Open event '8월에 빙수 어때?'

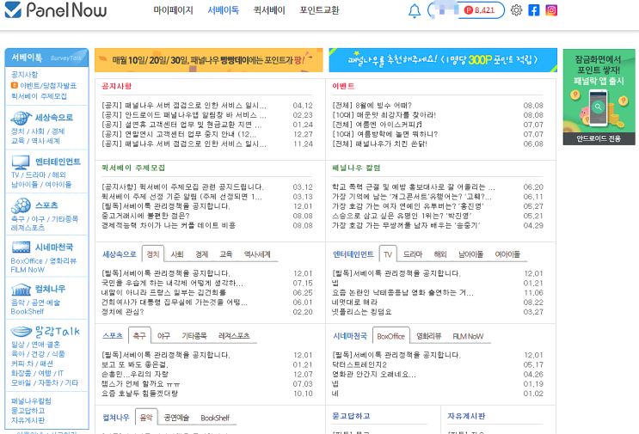click(372, 106)
